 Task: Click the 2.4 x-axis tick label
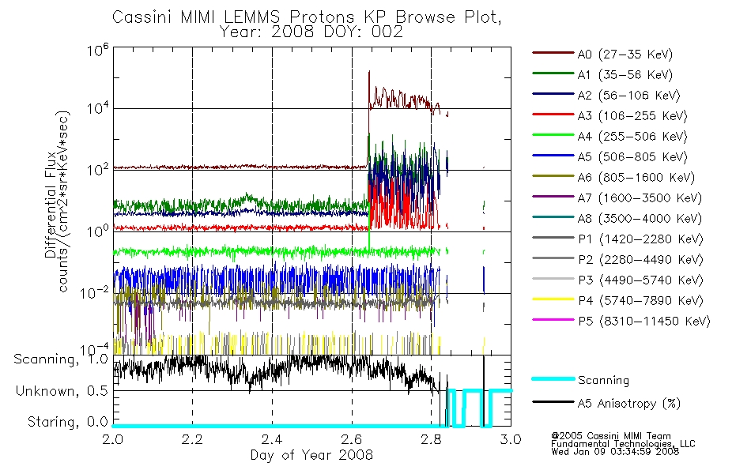tap(272, 439)
